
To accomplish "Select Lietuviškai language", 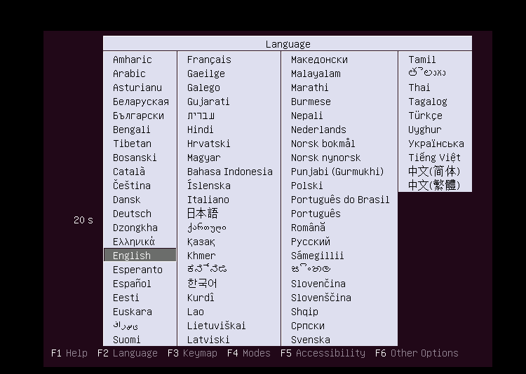I will pyautogui.click(x=217, y=326).
